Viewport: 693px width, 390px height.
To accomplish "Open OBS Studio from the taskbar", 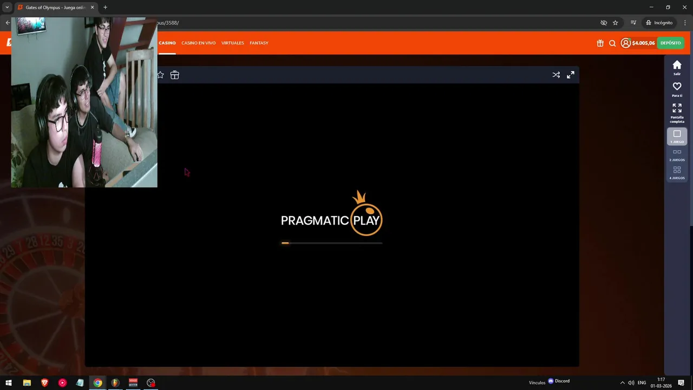I will (151, 382).
